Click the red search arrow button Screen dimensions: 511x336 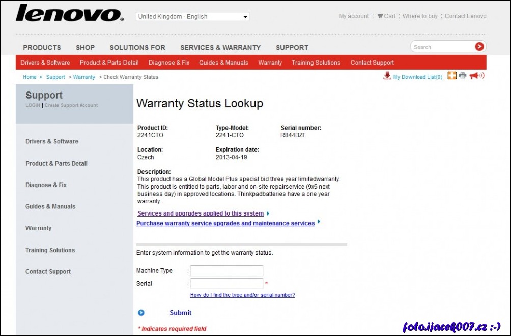pos(479,47)
